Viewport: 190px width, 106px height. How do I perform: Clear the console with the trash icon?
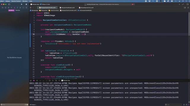coord(184,105)
